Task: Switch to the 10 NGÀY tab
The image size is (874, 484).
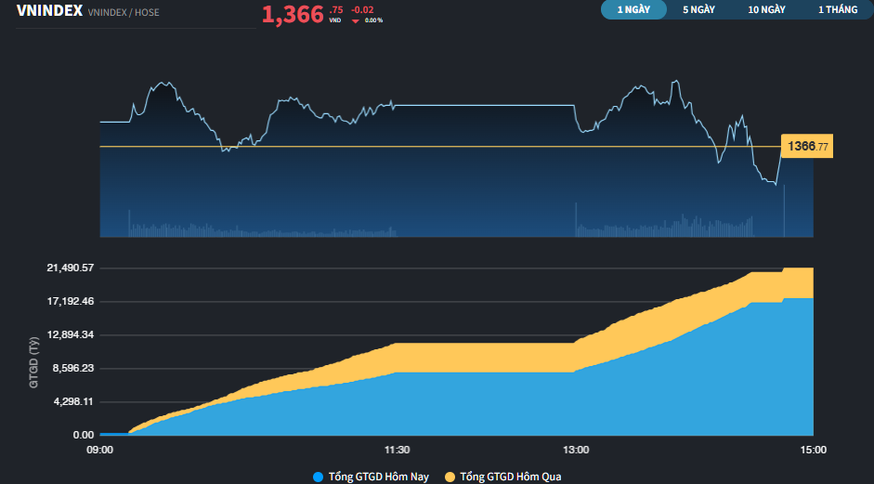Action: pyautogui.click(x=766, y=9)
